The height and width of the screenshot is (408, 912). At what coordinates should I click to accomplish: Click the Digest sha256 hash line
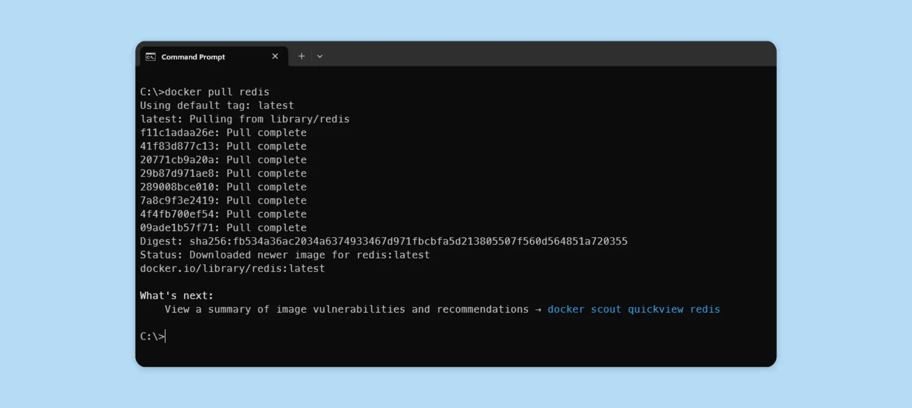(384, 241)
